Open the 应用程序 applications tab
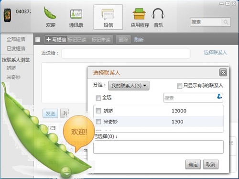Image resolution: width=239 pixels, height=179 pixels. click(140, 18)
